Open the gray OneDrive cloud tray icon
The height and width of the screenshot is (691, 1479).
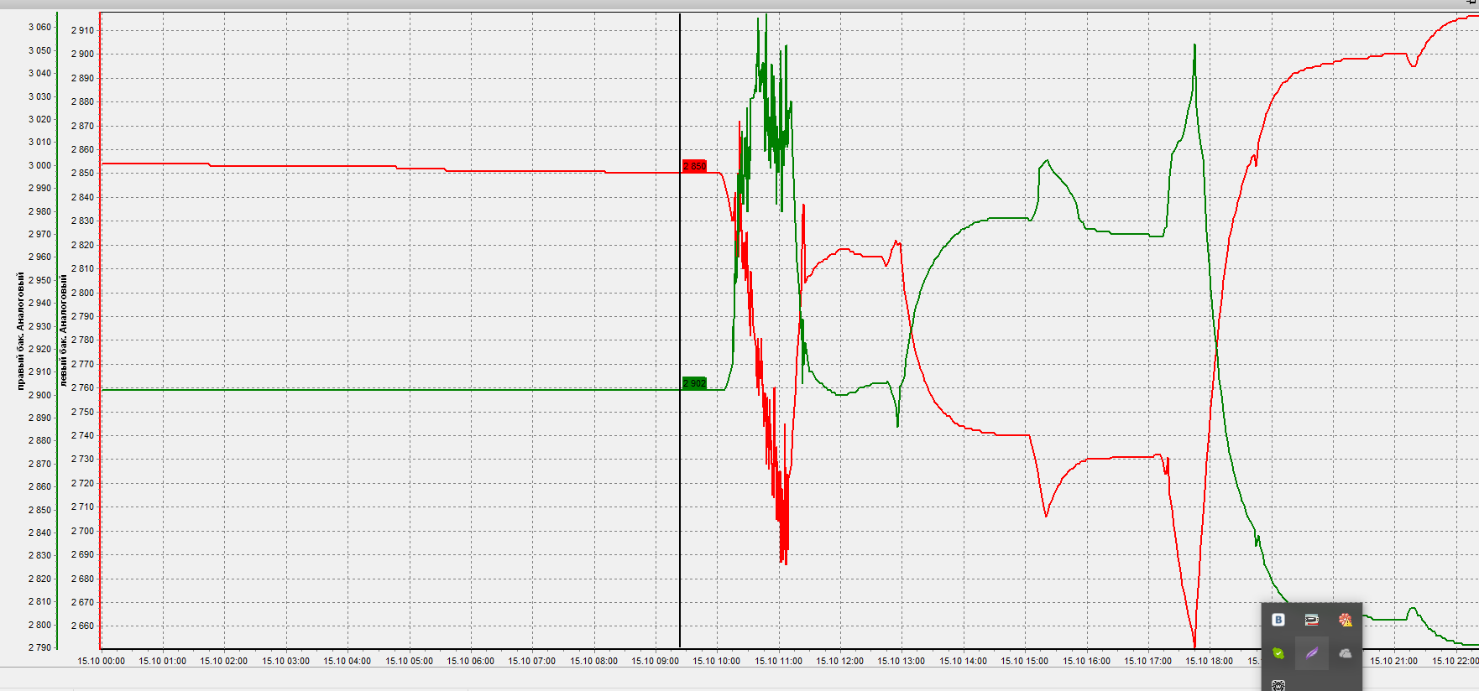click(1345, 653)
